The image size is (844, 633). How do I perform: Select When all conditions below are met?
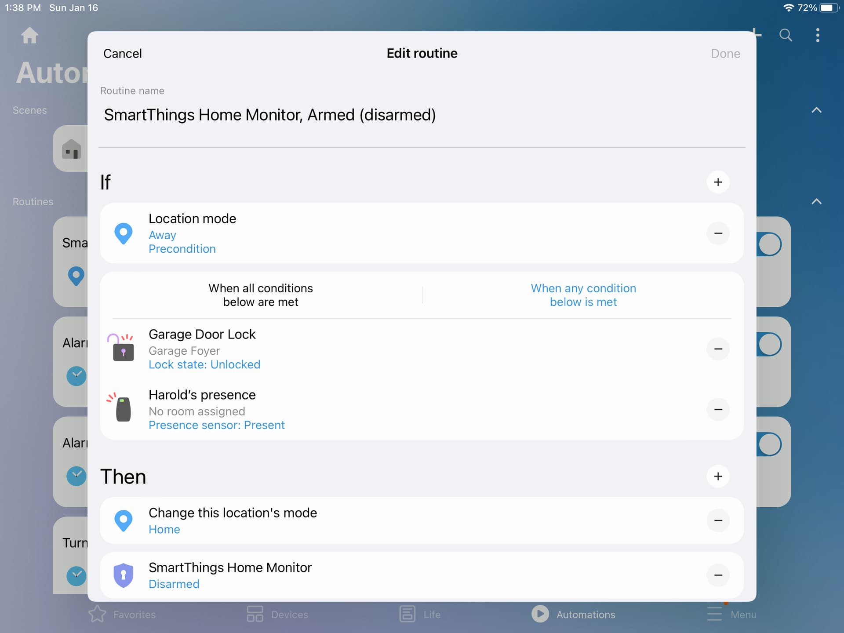point(260,295)
